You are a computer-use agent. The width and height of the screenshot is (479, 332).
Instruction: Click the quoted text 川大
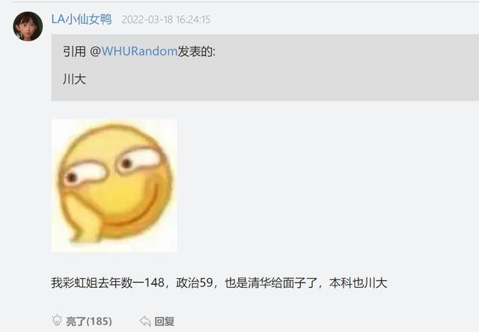click(74, 79)
